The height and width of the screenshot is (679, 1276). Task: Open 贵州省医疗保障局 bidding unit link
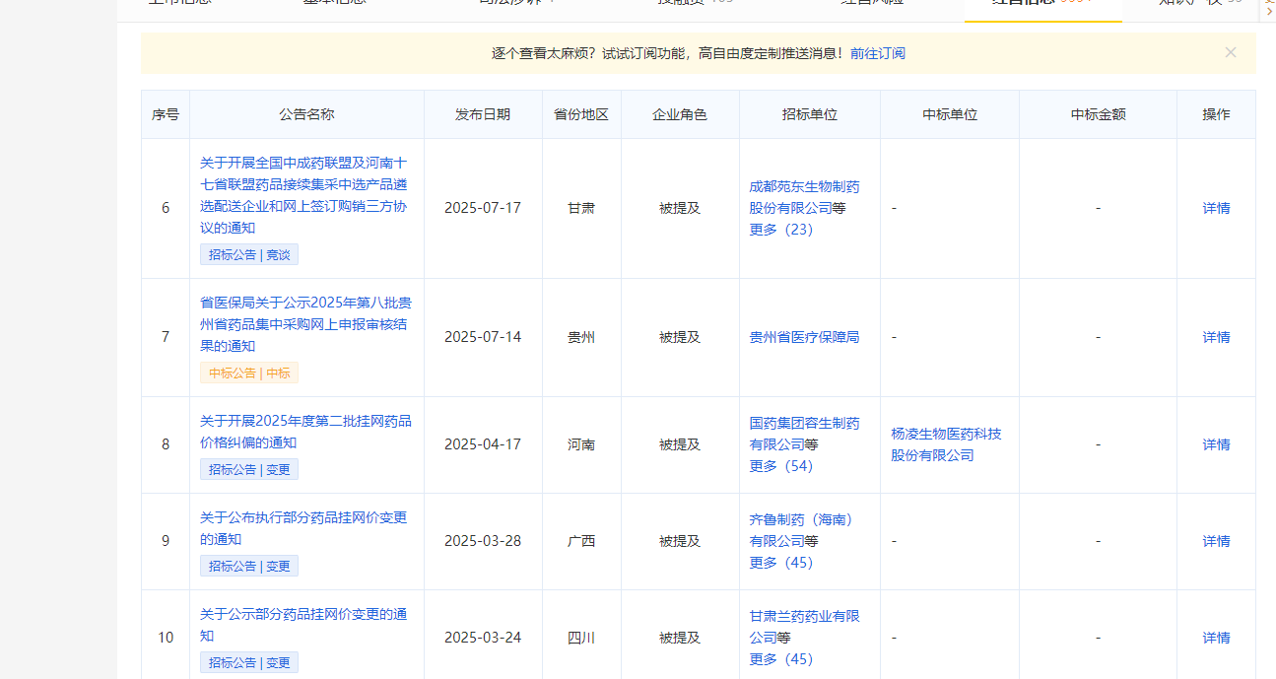click(804, 337)
